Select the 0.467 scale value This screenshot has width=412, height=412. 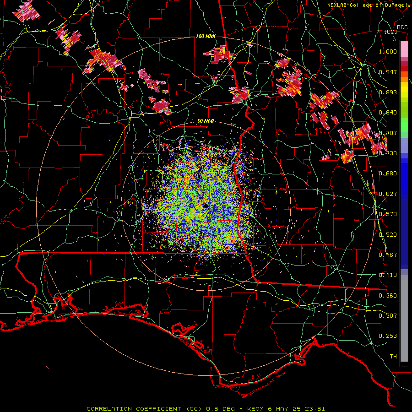tap(388, 255)
